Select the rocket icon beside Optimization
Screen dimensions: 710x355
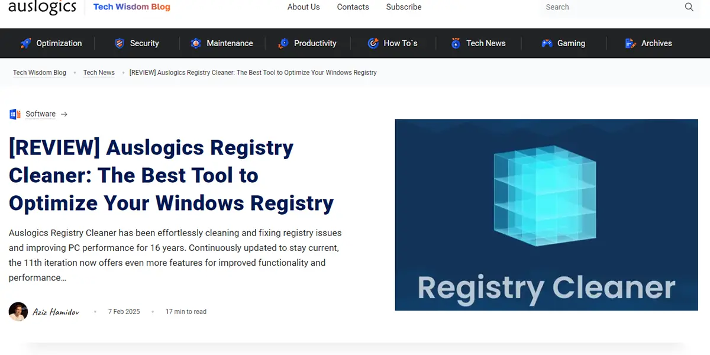[25, 43]
